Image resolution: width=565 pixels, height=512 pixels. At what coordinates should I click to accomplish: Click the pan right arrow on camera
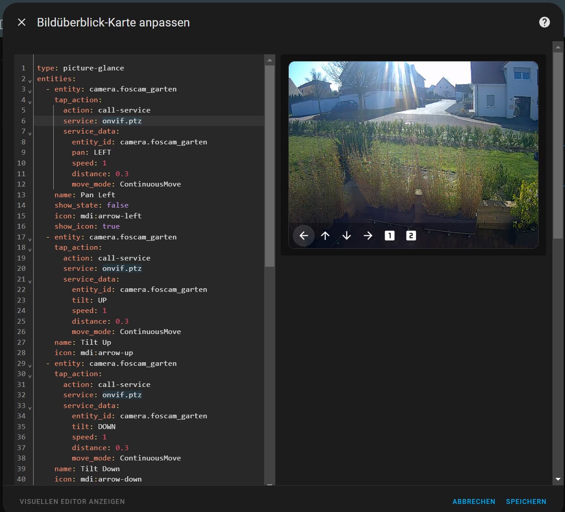pos(368,235)
